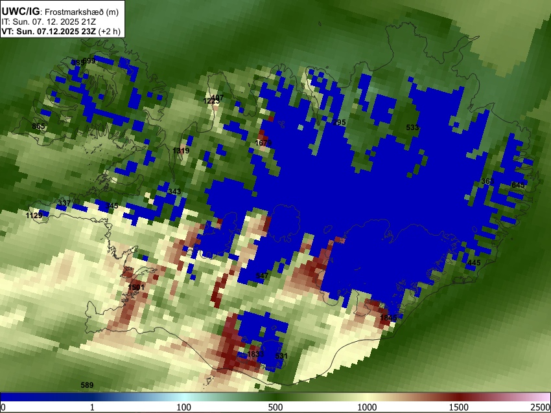Viewport: 551px width, 413px height.
Task: Click the 368 value label on map
Action: (x=487, y=181)
